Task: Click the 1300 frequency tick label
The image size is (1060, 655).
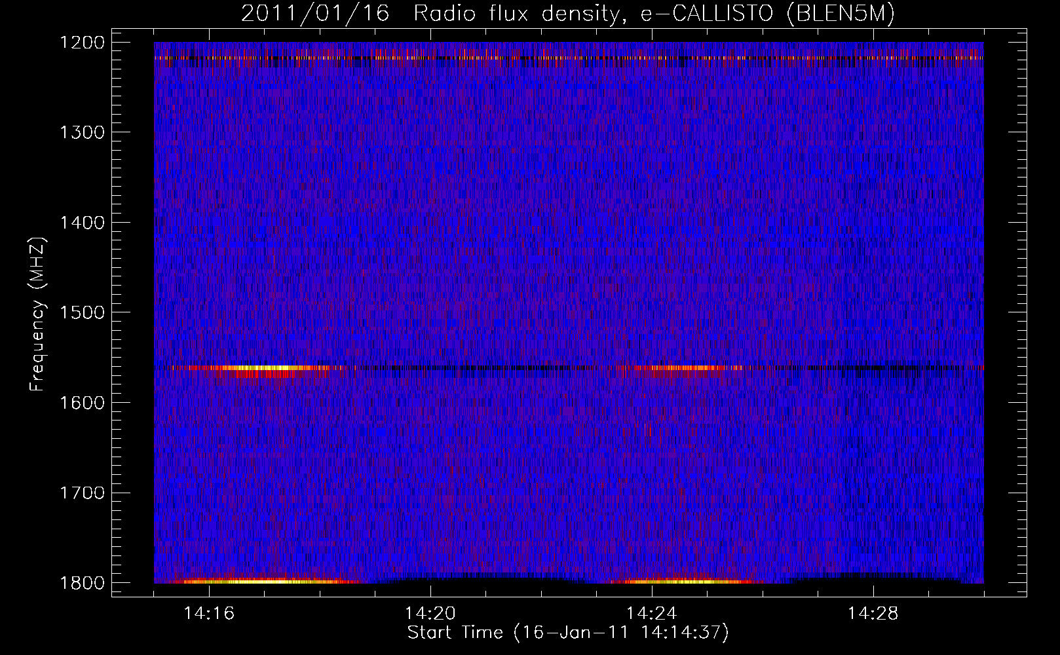Action: [82, 132]
